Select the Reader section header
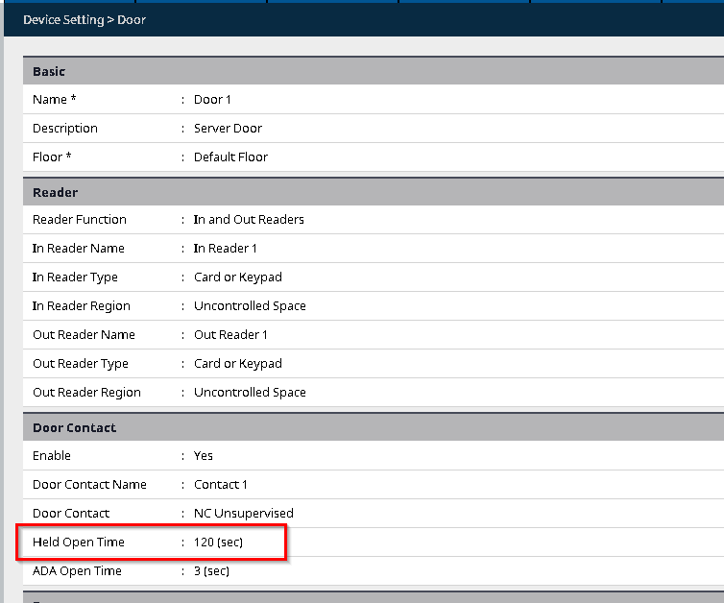Screen dimensions: 724x603 click(x=55, y=192)
